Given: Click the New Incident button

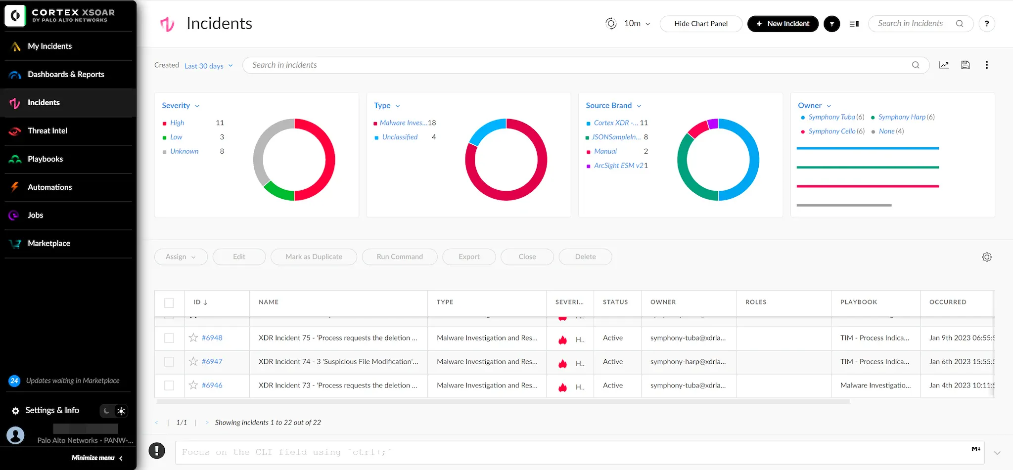Looking at the screenshot, I should (783, 24).
